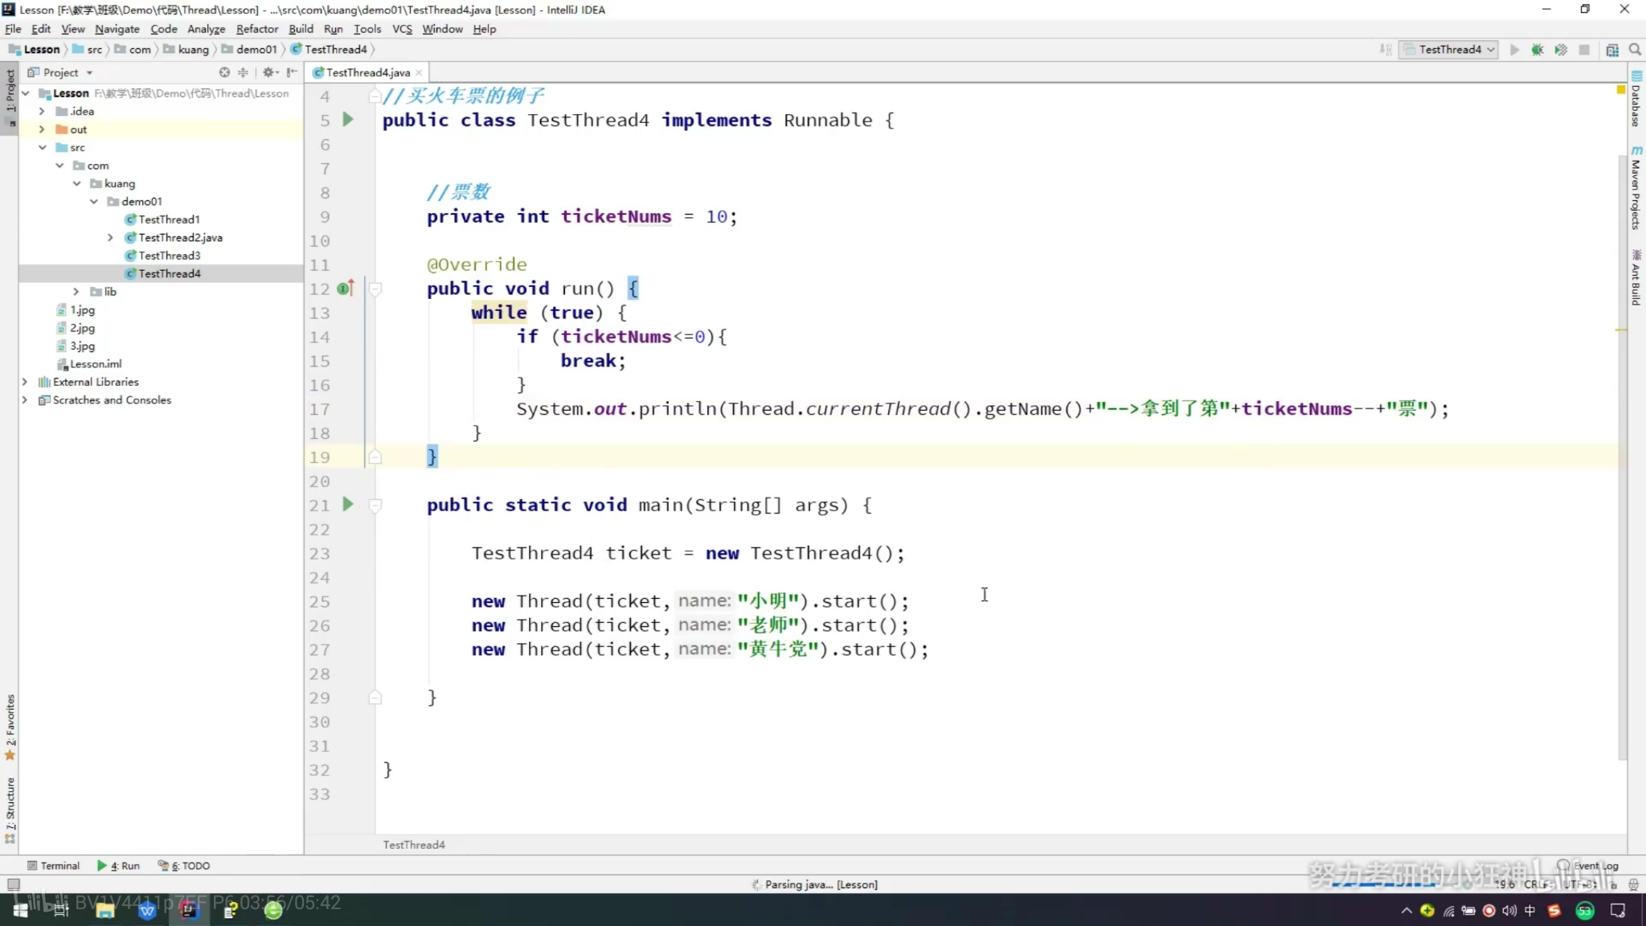This screenshot has height=926, width=1646.
Task: Expand External Libraries node
Action: (x=25, y=383)
